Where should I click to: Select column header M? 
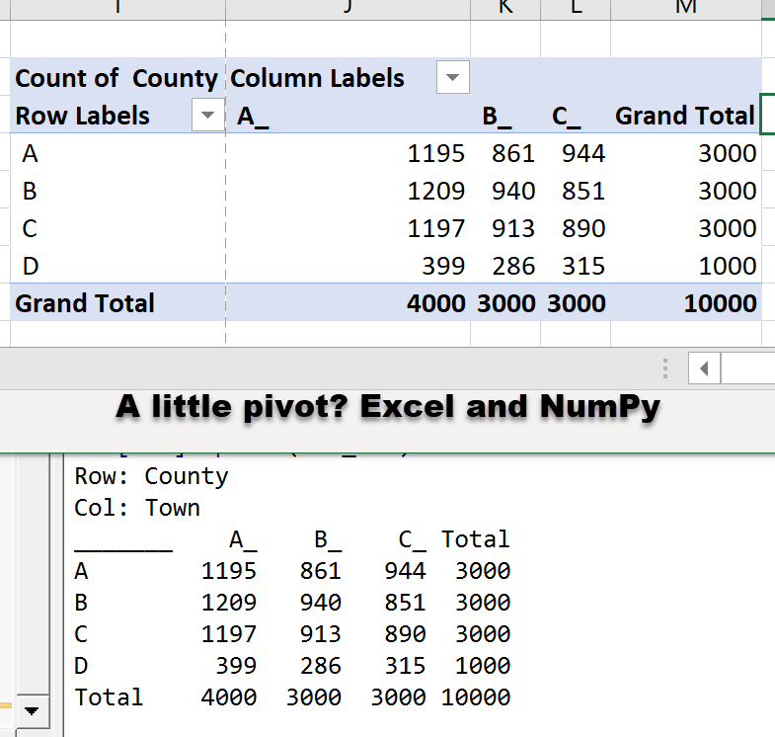[x=686, y=9]
